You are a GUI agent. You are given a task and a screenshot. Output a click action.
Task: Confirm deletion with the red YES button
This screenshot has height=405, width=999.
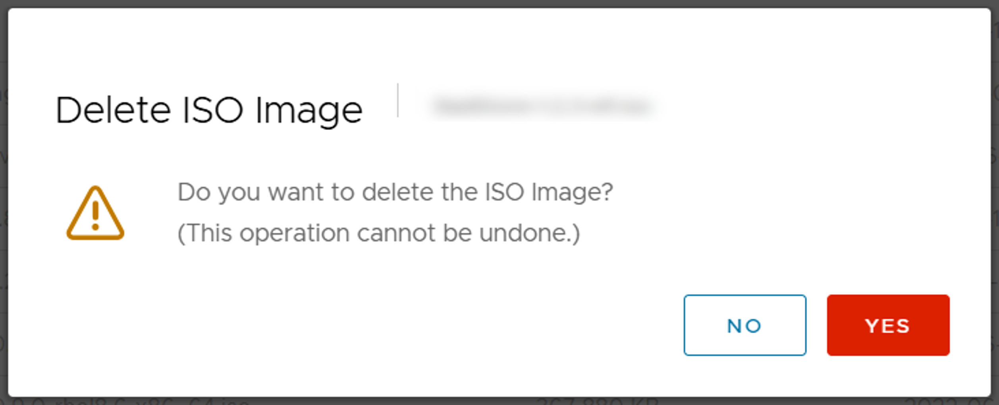888,325
